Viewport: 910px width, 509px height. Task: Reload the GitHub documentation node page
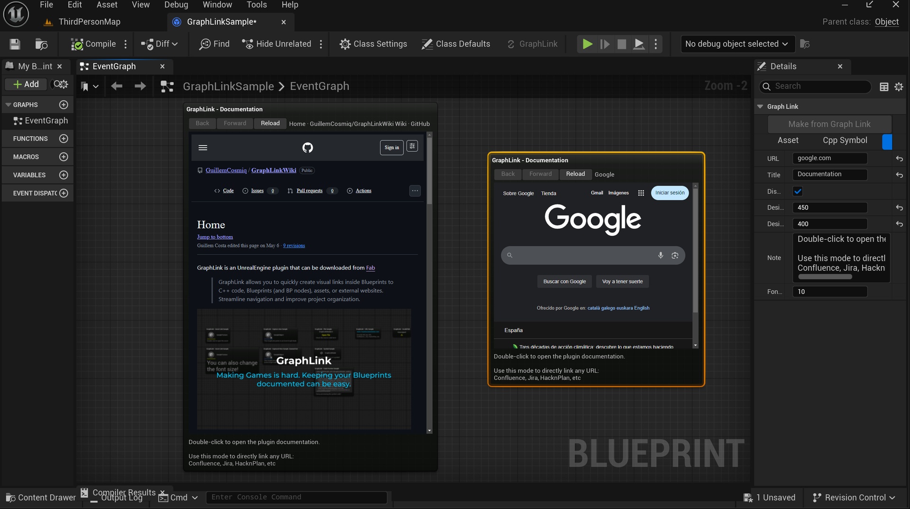[270, 123]
